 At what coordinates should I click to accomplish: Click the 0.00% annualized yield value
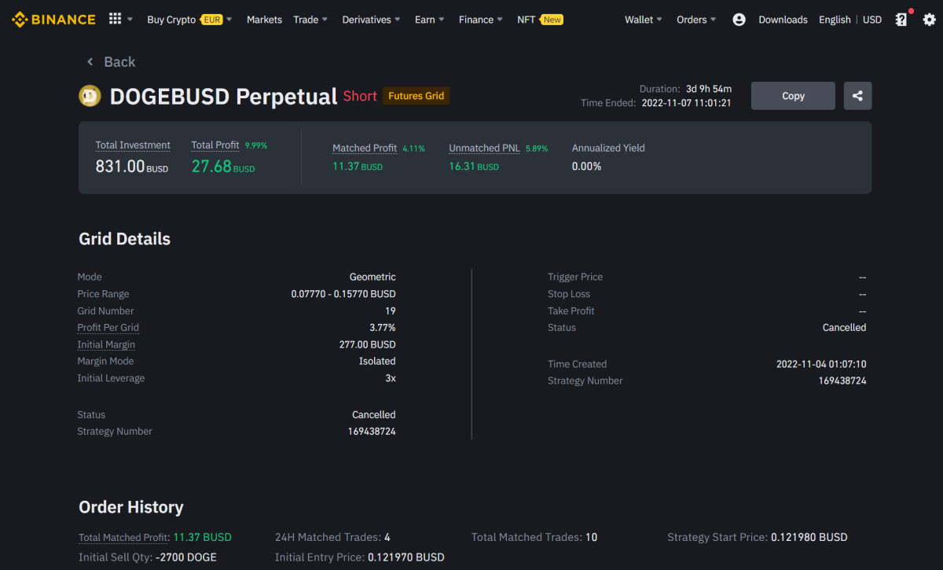tap(586, 167)
